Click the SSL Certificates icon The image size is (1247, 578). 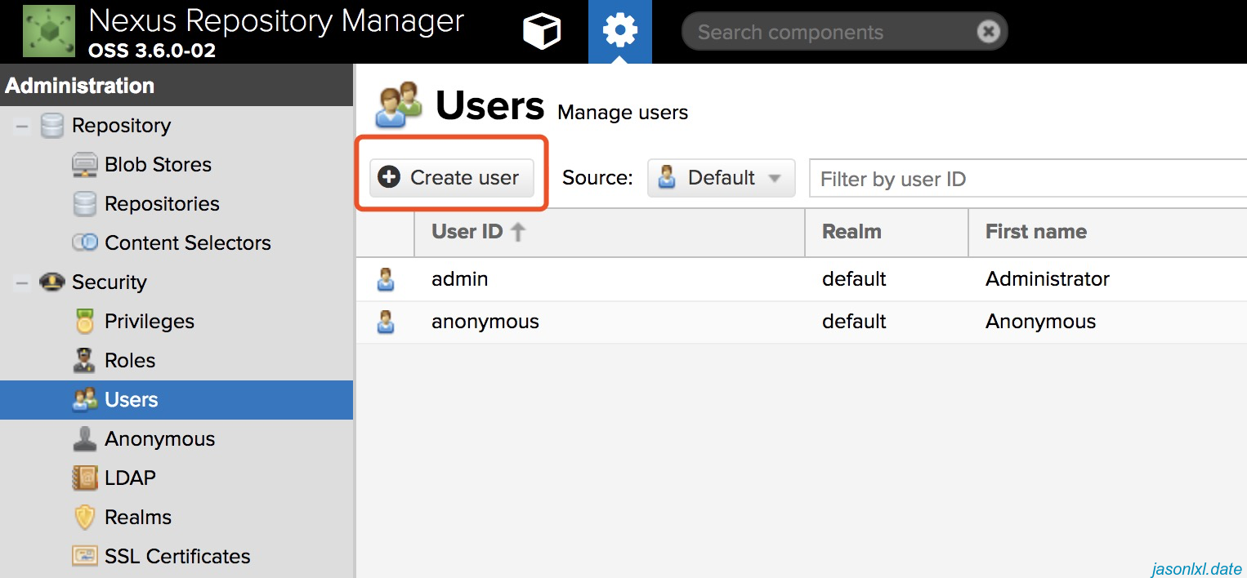pyautogui.click(x=85, y=557)
